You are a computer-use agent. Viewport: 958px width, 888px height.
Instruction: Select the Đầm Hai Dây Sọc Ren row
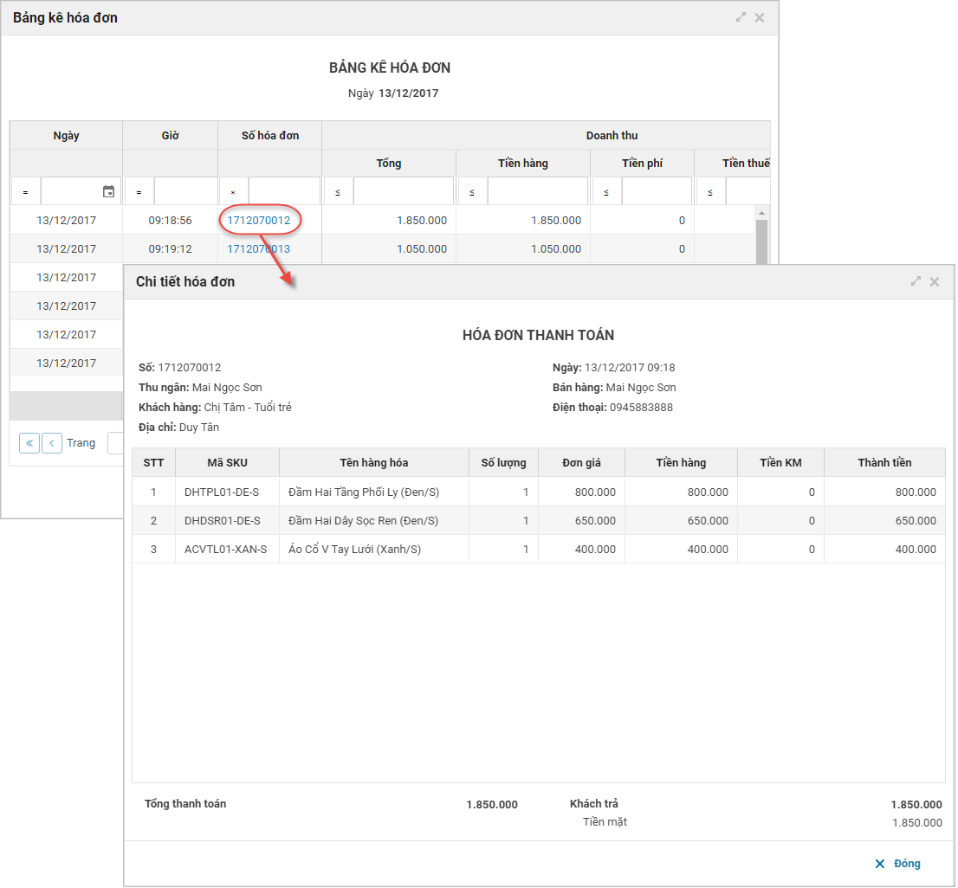(364, 521)
